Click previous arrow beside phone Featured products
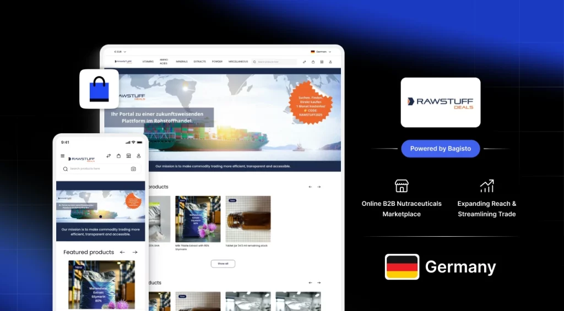The width and height of the screenshot is (564, 311). point(122,253)
